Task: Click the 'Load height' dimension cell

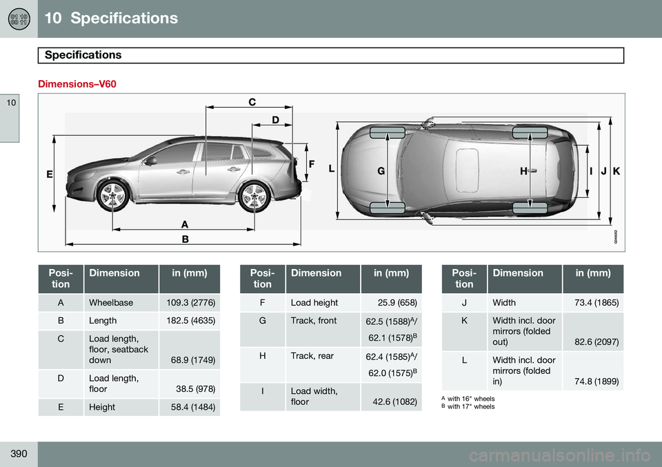Action: point(323,303)
